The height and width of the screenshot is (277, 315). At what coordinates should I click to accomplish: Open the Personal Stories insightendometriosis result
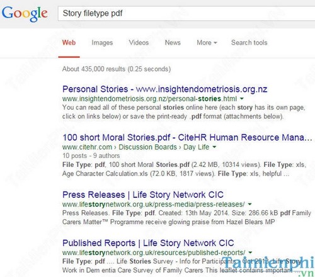point(165,89)
